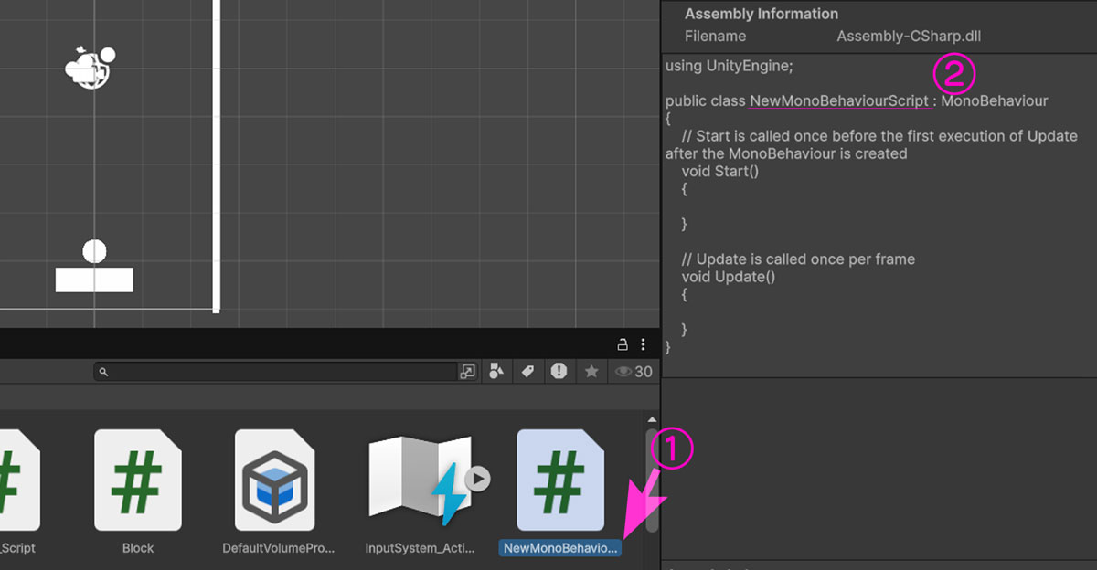Select the white paddle rectangle in Scene
Image resolution: width=1097 pixels, height=570 pixels.
tap(94, 280)
